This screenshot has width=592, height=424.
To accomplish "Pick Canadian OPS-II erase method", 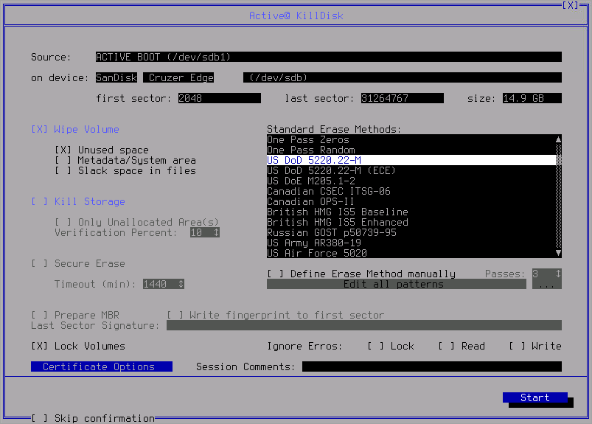I will coord(411,201).
